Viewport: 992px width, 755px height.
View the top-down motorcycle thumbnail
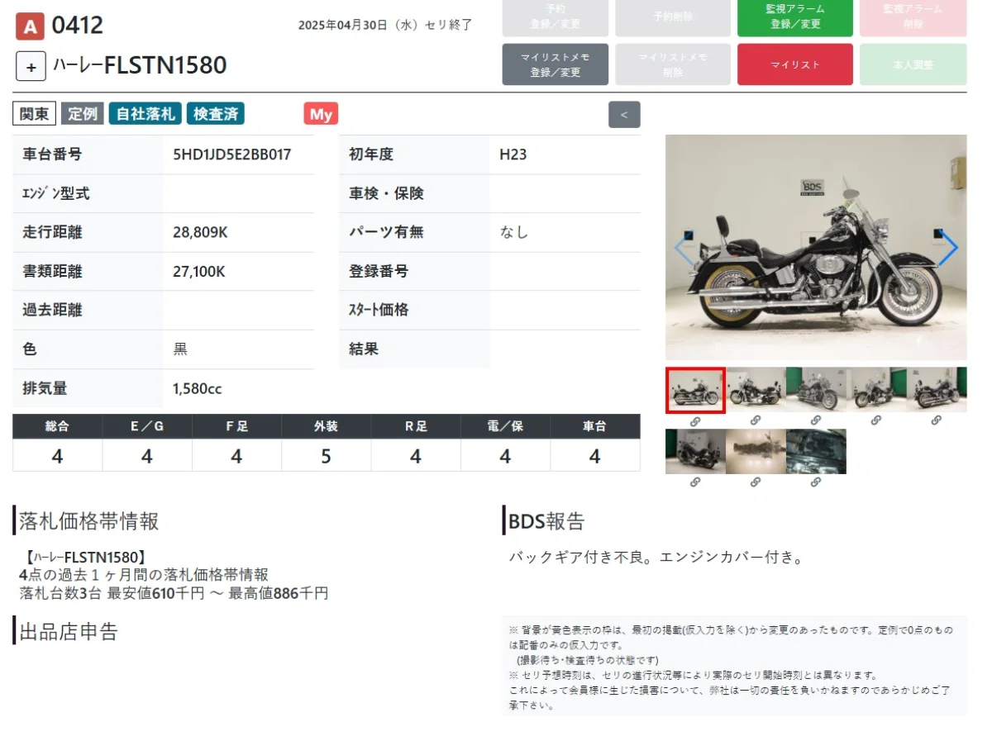coord(756,451)
